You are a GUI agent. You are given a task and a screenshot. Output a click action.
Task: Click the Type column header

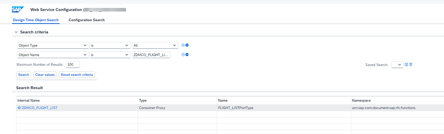click(x=177, y=100)
